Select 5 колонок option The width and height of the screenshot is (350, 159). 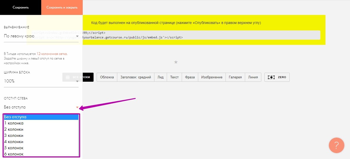coord(41,148)
